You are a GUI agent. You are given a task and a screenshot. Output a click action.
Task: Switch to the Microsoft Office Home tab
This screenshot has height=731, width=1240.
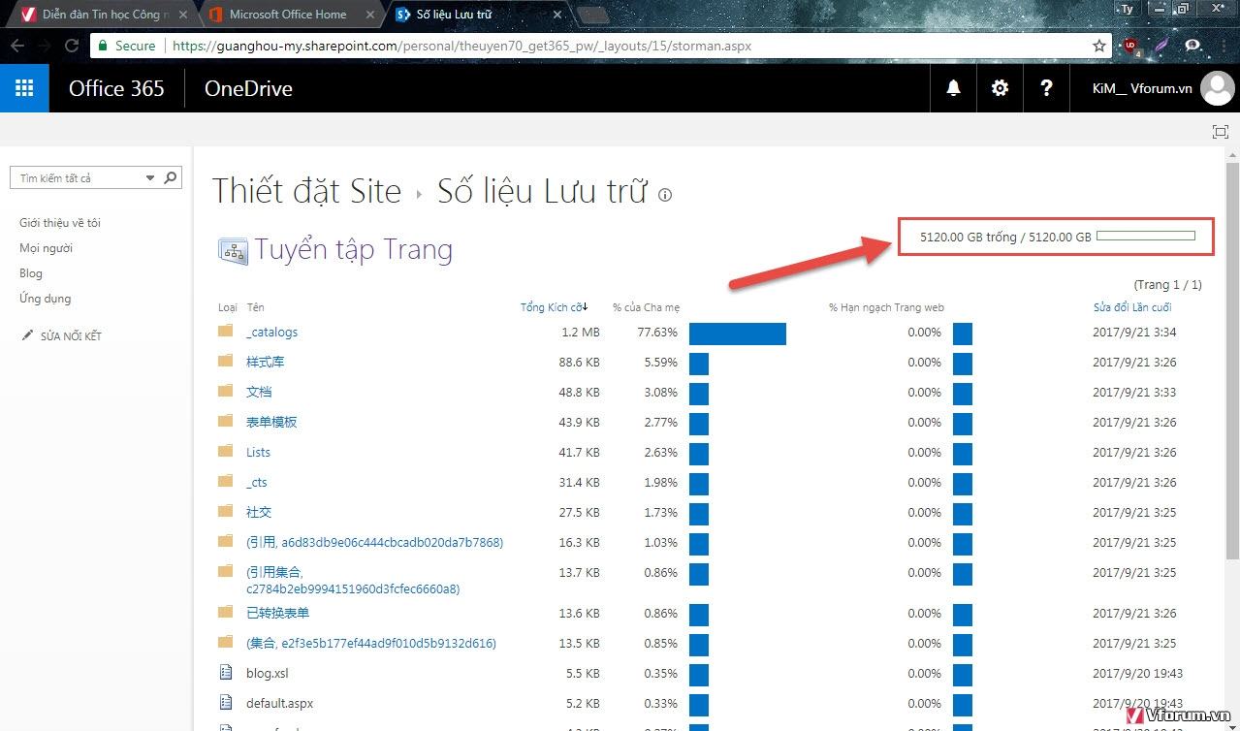pyautogui.click(x=287, y=15)
